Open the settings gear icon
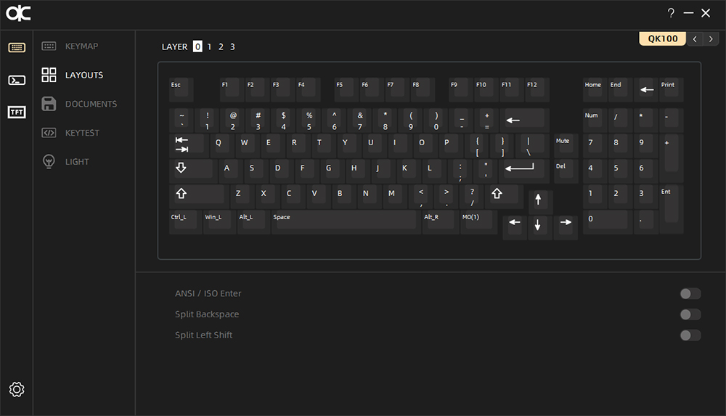Image resolution: width=726 pixels, height=416 pixels. [x=17, y=389]
